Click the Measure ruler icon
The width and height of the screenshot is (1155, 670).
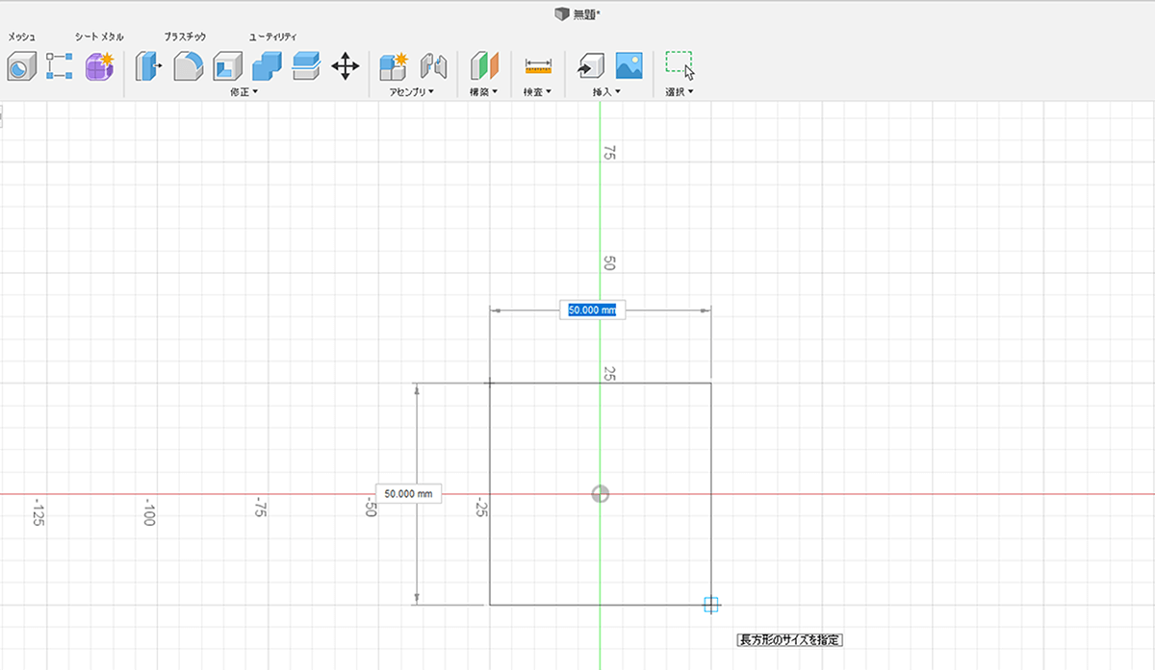(x=538, y=66)
